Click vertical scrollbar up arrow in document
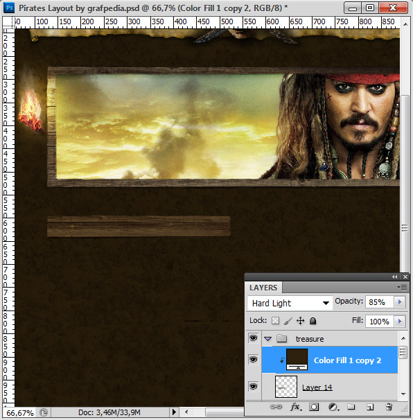The height and width of the screenshot is (420, 413). [405, 24]
